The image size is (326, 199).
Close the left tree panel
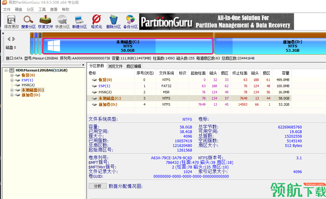click(83, 65)
